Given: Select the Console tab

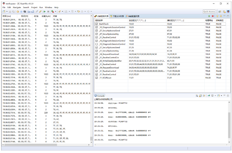Looking at the screenshot, I should point(100,96).
